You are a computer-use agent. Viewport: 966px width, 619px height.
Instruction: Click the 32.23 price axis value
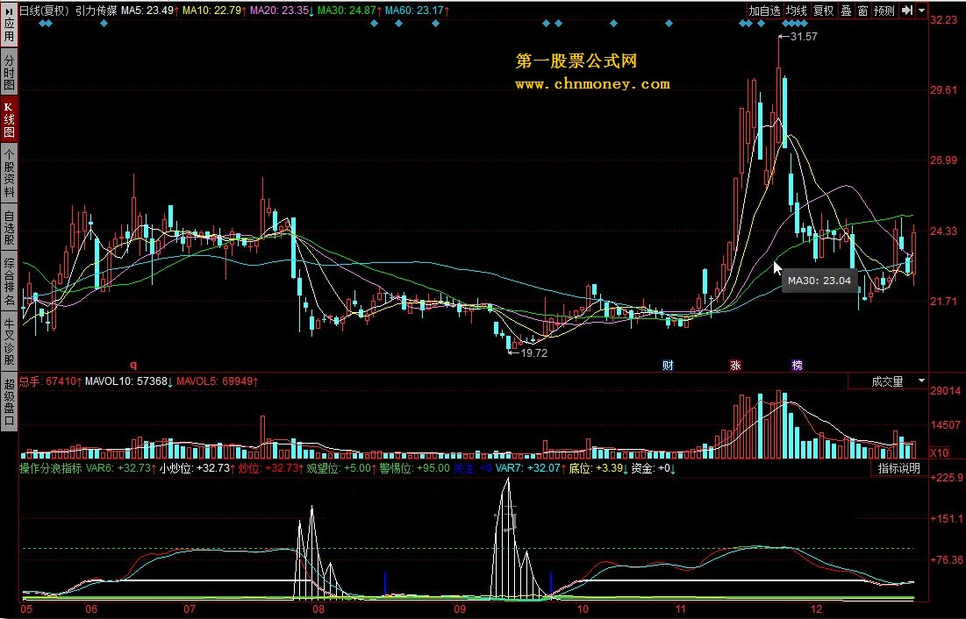tap(943, 20)
